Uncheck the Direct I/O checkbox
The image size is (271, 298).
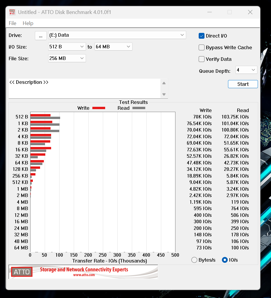[201, 36]
